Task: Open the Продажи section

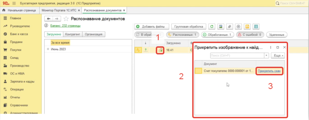Action: coord(16,42)
